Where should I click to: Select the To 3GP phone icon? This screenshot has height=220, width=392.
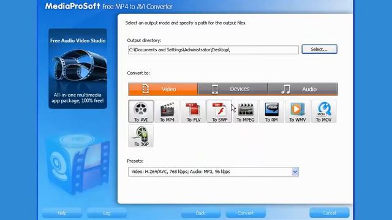[x=141, y=136]
